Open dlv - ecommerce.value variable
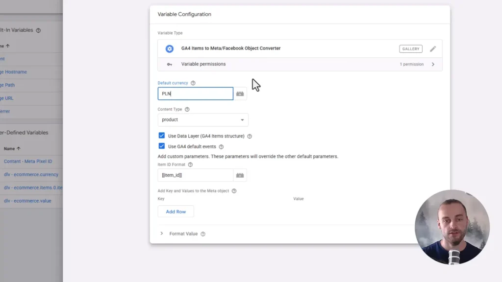The width and height of the screenshot is (502, 282). (x=27, y=201)
